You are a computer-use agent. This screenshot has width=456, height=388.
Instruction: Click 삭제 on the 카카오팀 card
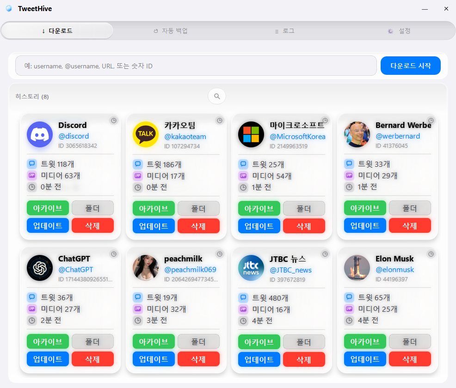point(198,226)
